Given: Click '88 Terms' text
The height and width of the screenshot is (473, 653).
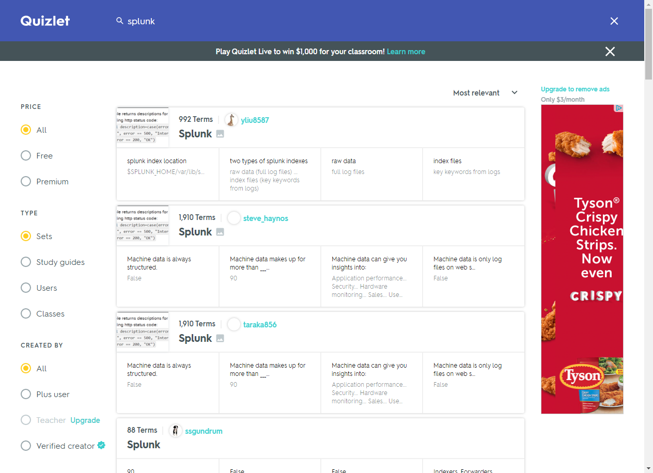Looking at the screenshot, I should [142, 430].
